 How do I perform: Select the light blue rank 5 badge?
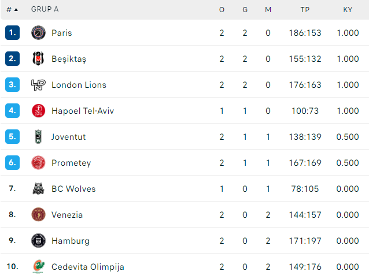point(12,136)
